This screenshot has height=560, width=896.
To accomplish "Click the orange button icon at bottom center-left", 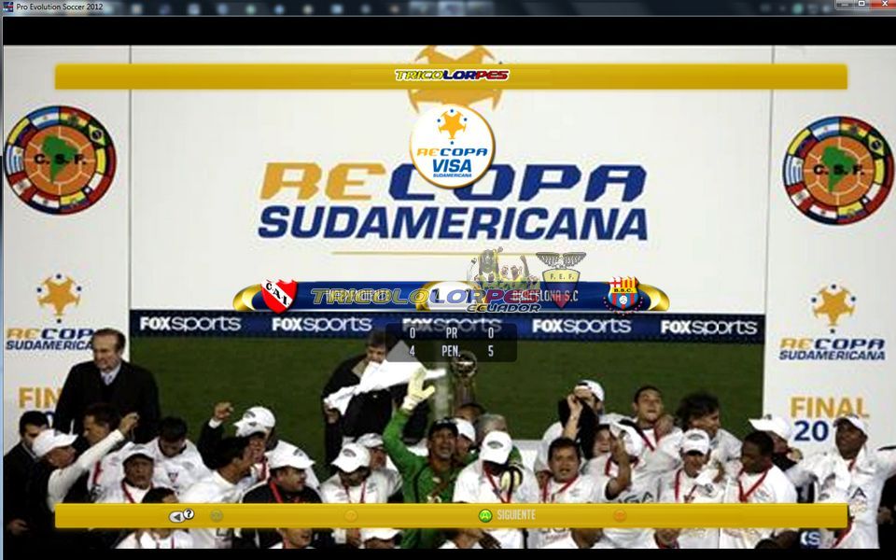I will coord(351,515).
